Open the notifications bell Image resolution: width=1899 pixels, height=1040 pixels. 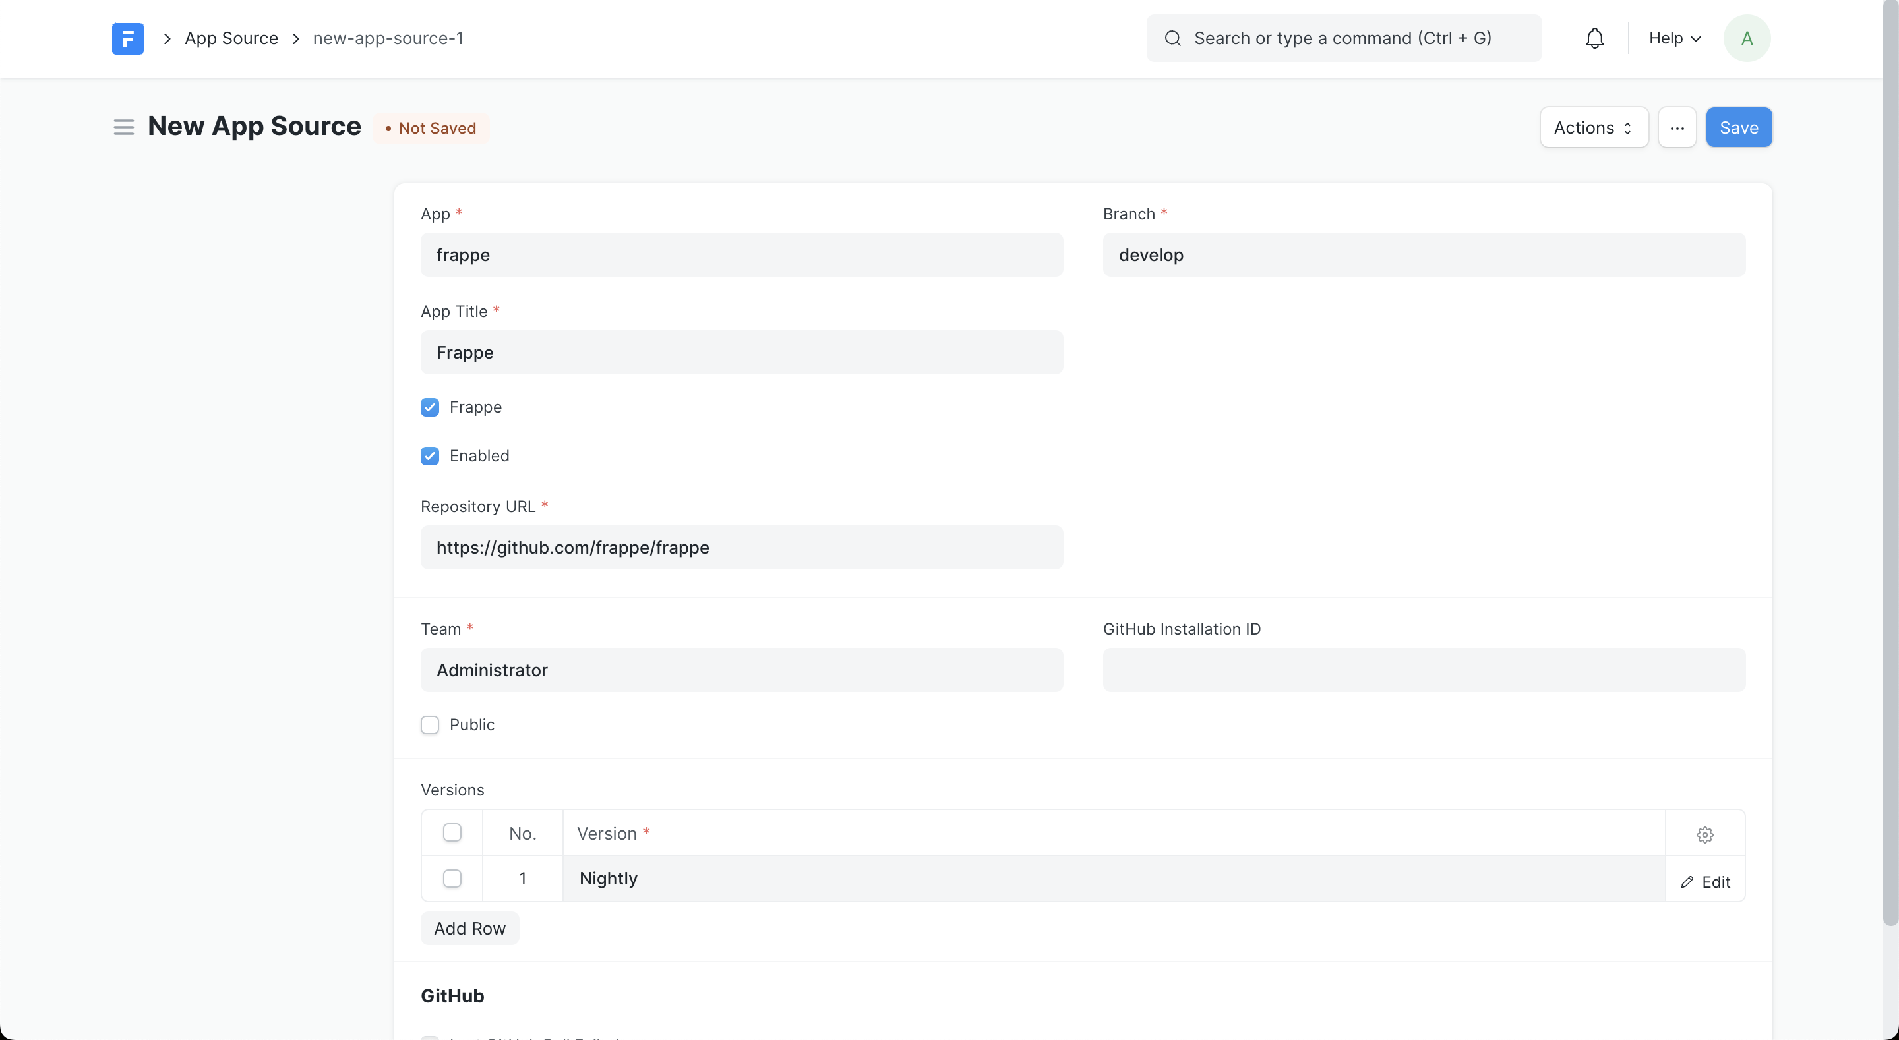[x=1594, y=38]
